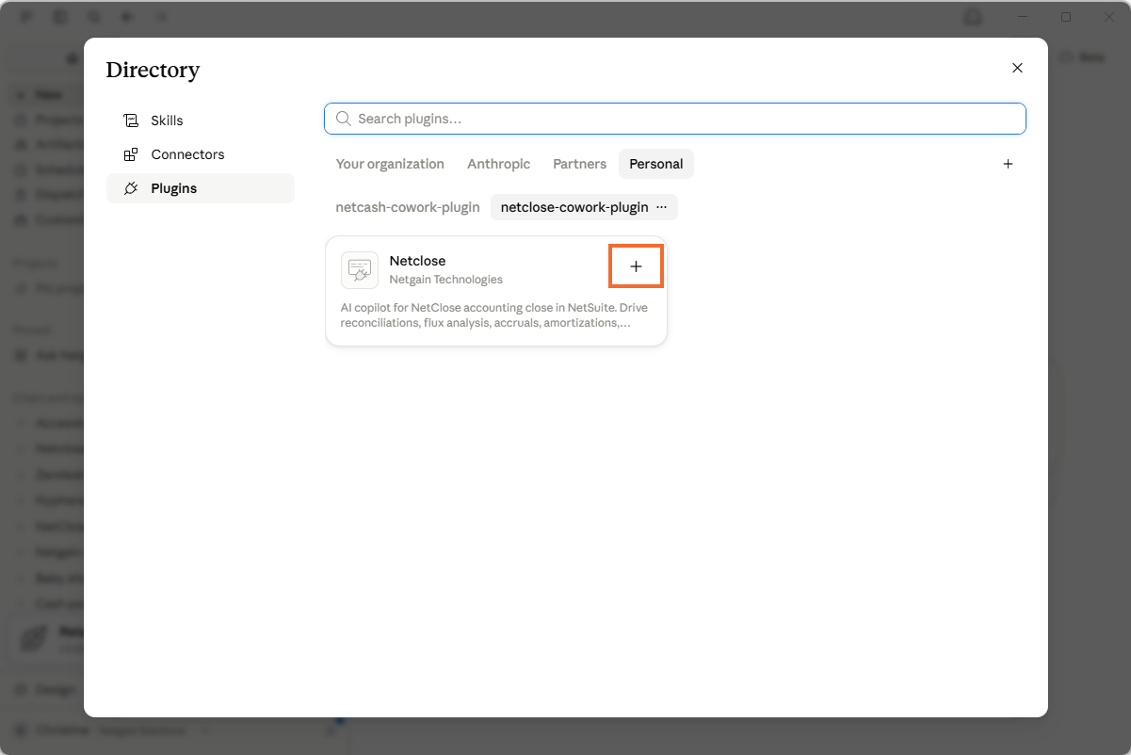
Task: Click the Plugins plug icon
Action: [x=131, y=188]
